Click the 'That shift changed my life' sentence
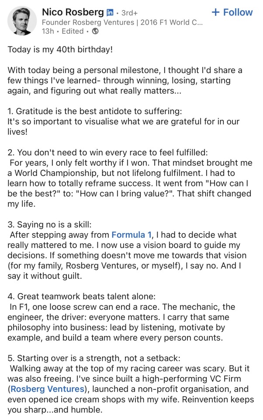This screenshot has height=420, width=263. (129, 199)
